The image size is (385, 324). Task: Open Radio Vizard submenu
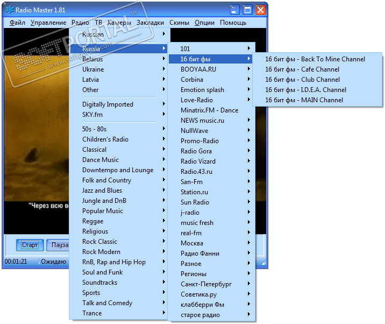(x=212, y=161)
